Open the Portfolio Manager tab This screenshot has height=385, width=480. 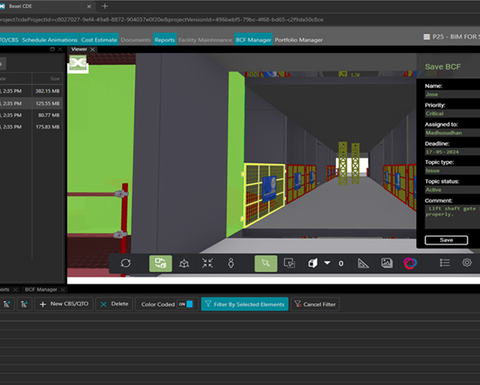tap(298, 39)
